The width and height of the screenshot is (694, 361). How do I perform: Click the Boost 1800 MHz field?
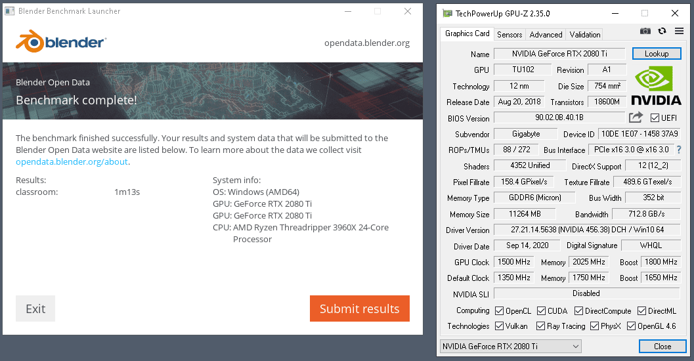coord(661,262)
